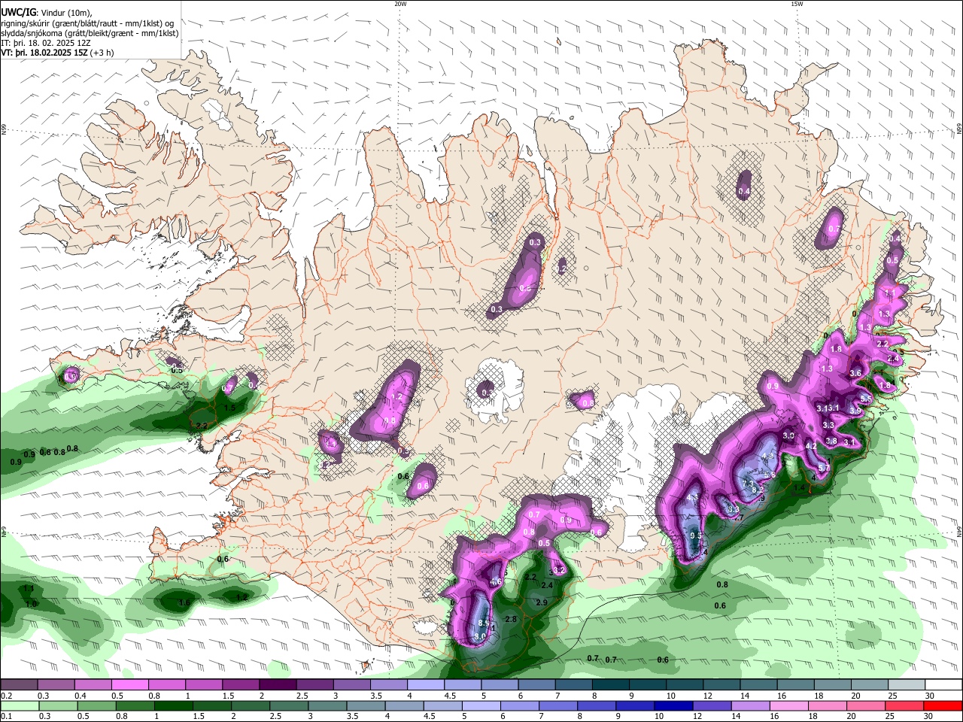Select the pale green 0.1 rain legend swatch

tap(19, 705)
